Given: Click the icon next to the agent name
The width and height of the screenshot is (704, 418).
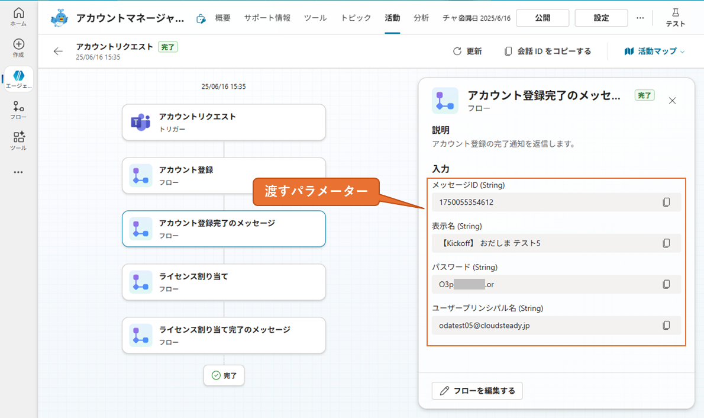Looking at the screenshot, I should click(x=201, y=18).
